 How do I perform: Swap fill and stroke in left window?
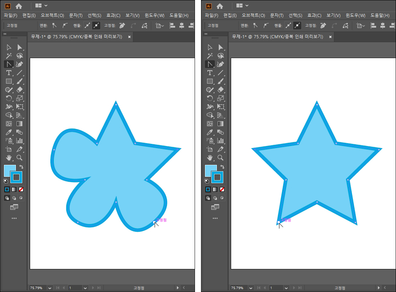point(22,167)
